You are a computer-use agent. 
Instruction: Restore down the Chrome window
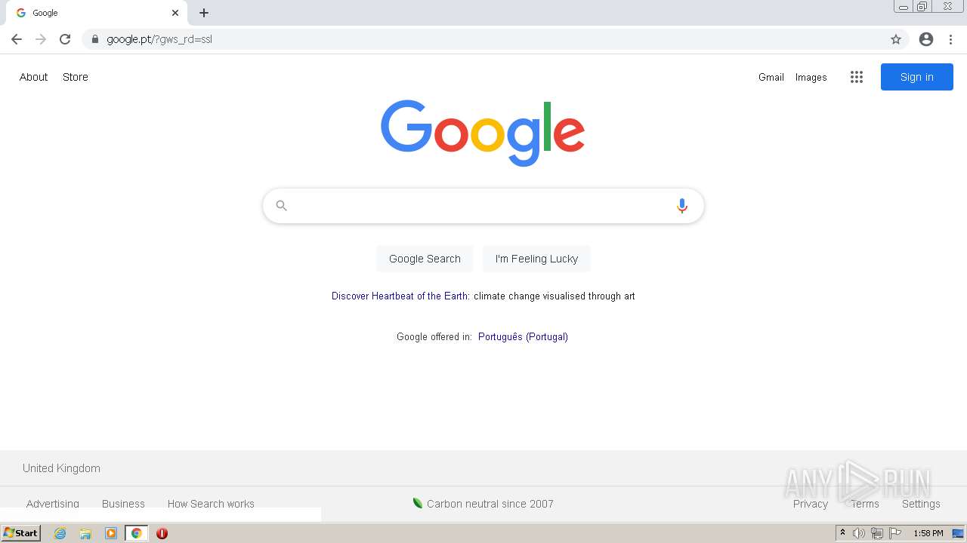(922, 7)
